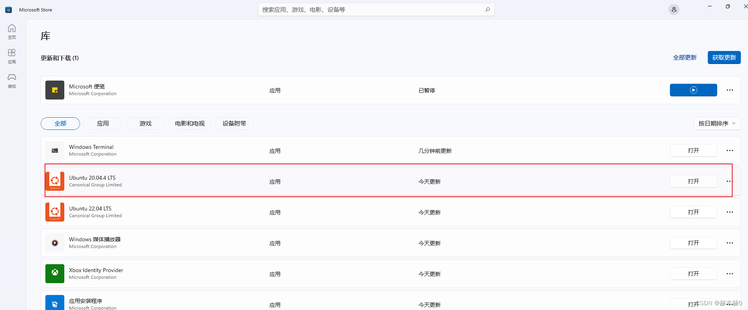Screen dimensions: 748x310
Task: Open the Apps (应用) sidebar icon
Action: click(12, 56)
